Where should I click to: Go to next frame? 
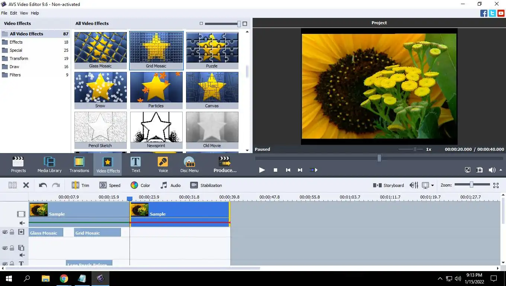coord(300,170)
